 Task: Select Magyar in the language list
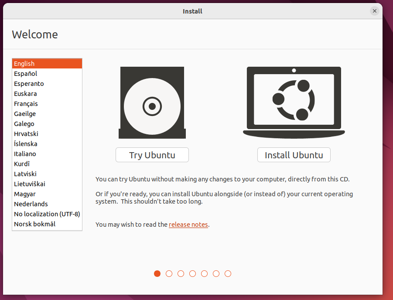click(x=25, y=194)
